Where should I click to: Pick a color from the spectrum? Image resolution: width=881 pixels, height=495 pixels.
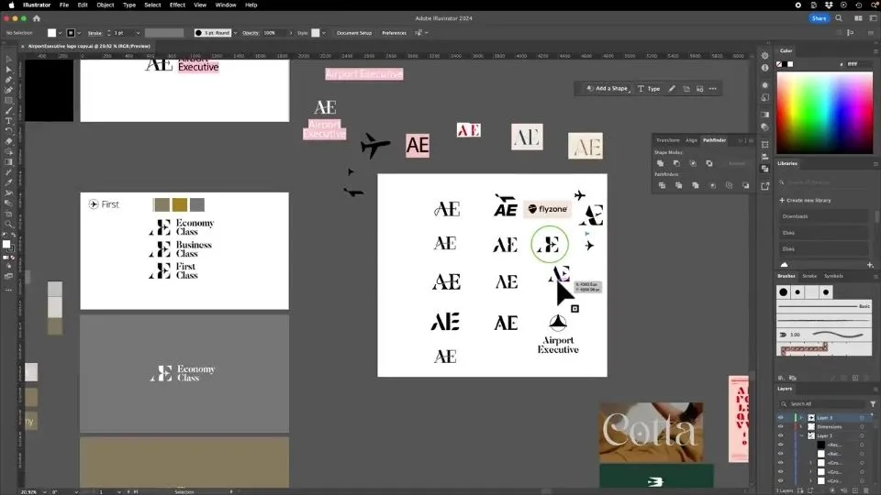click(824, 112)
